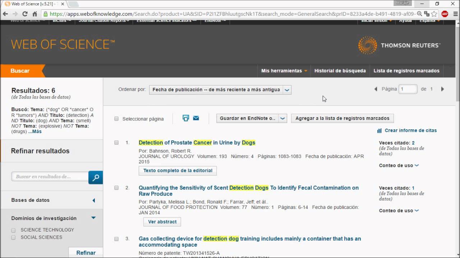Viewport: 460px width, 258px height.
Task: Check the box for result 2
Action: (116, 188)
